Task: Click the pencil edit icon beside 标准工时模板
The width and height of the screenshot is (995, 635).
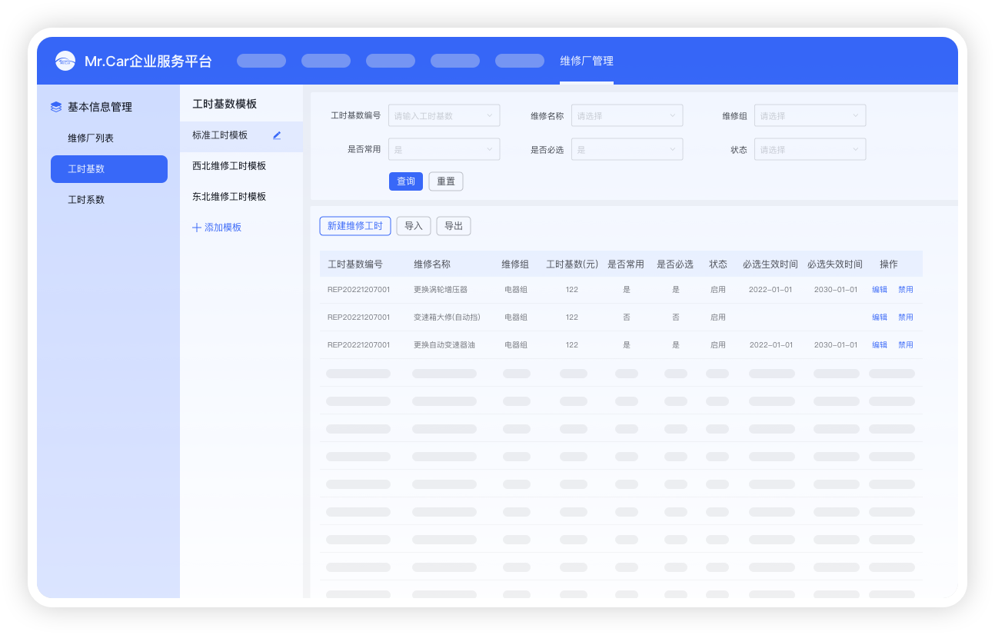Action: click(x=277, y=135)
